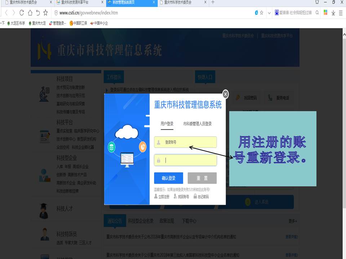Open the 忘记密码 link
Image resolution: width=346 pixels, height=259 pixels.
201,196
